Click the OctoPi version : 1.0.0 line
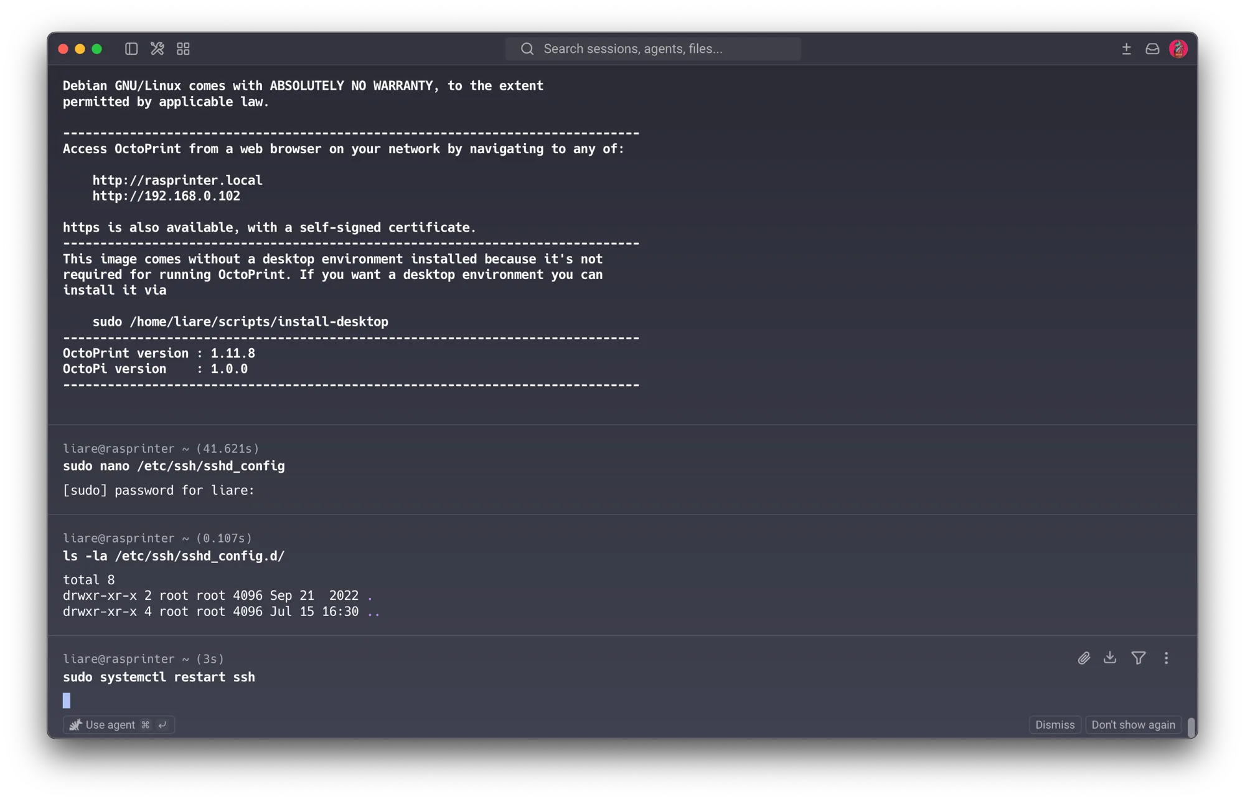This screenshot has width=1245, height=801. pyautogui.click(x=155, y=369)
